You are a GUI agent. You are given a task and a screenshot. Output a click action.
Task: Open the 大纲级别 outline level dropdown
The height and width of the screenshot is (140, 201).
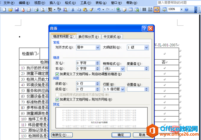[146, 48]
